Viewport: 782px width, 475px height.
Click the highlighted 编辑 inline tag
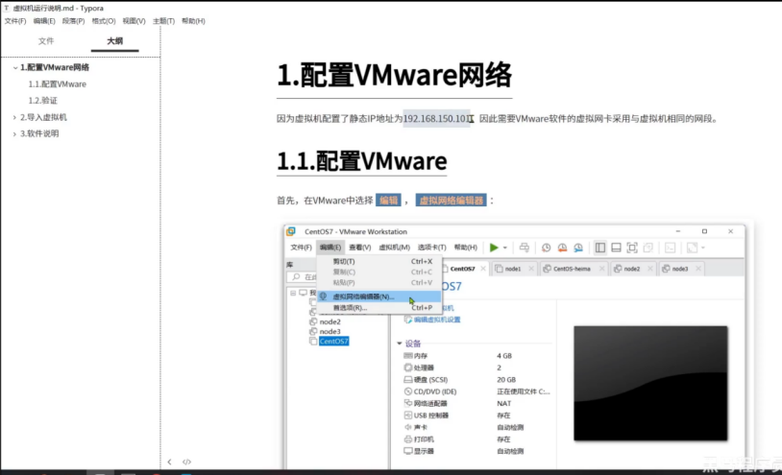pyautogui.click(x=388, y=201)
